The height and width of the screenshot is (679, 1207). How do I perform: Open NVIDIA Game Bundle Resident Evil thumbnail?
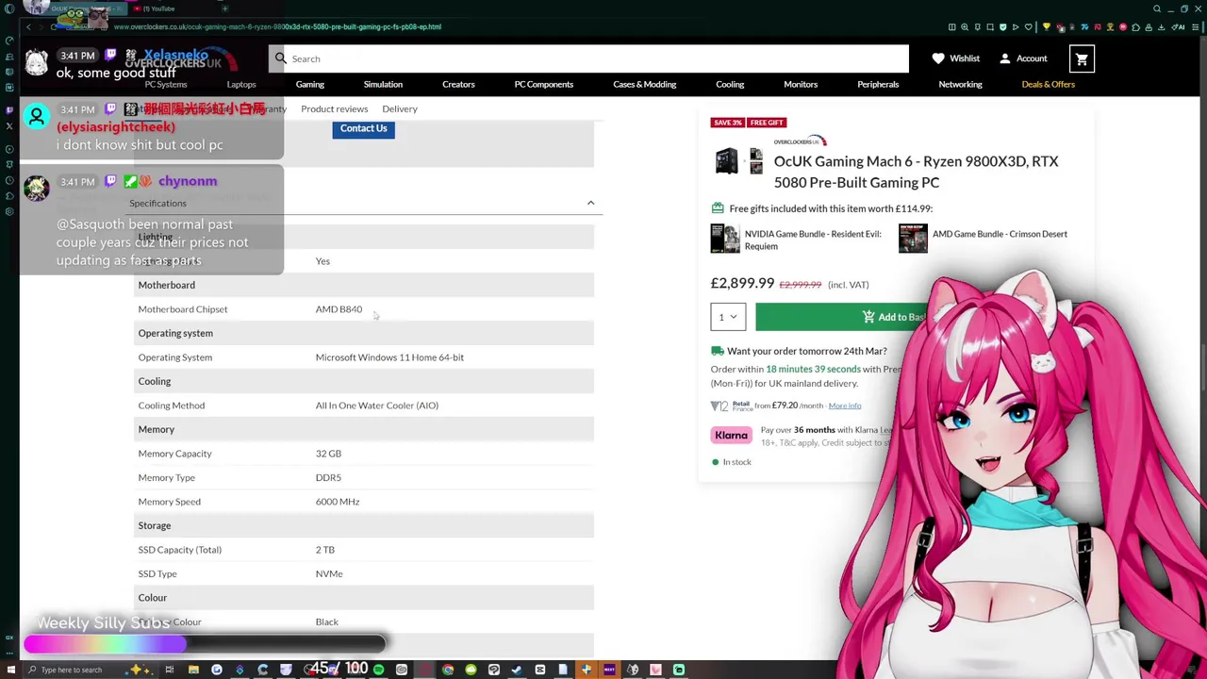(725, 238)
